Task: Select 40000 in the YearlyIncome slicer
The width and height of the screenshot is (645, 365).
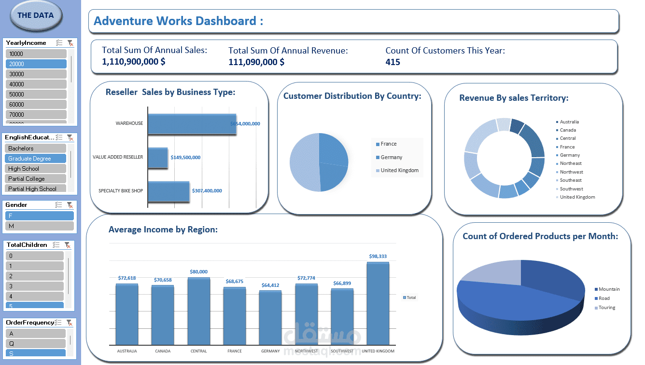Action: 36,84
